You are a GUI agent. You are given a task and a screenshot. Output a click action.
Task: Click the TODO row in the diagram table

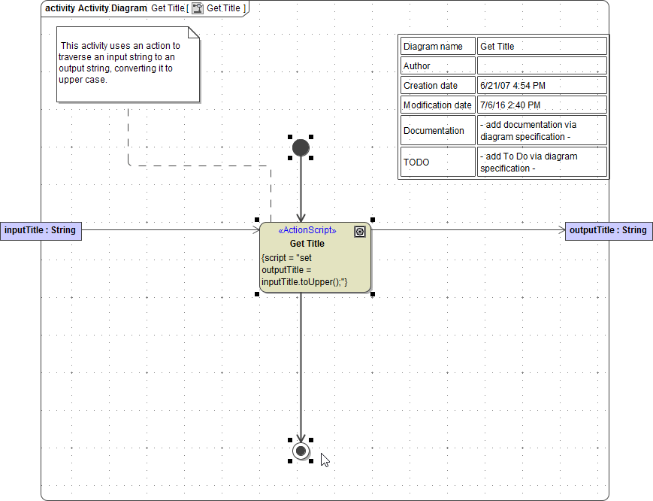pos(416,162)
